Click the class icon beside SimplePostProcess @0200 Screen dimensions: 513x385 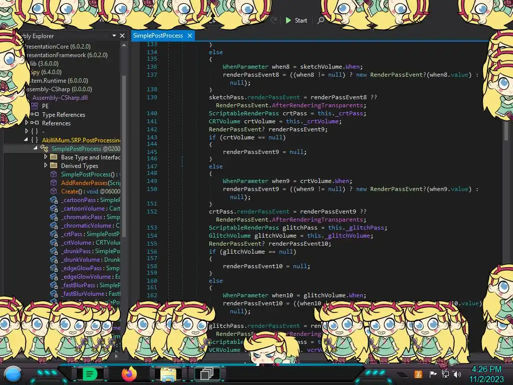pos(44,148)
